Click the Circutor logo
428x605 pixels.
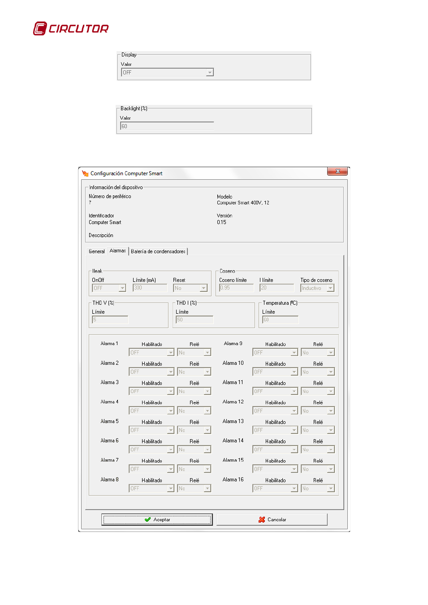point(71,28)
